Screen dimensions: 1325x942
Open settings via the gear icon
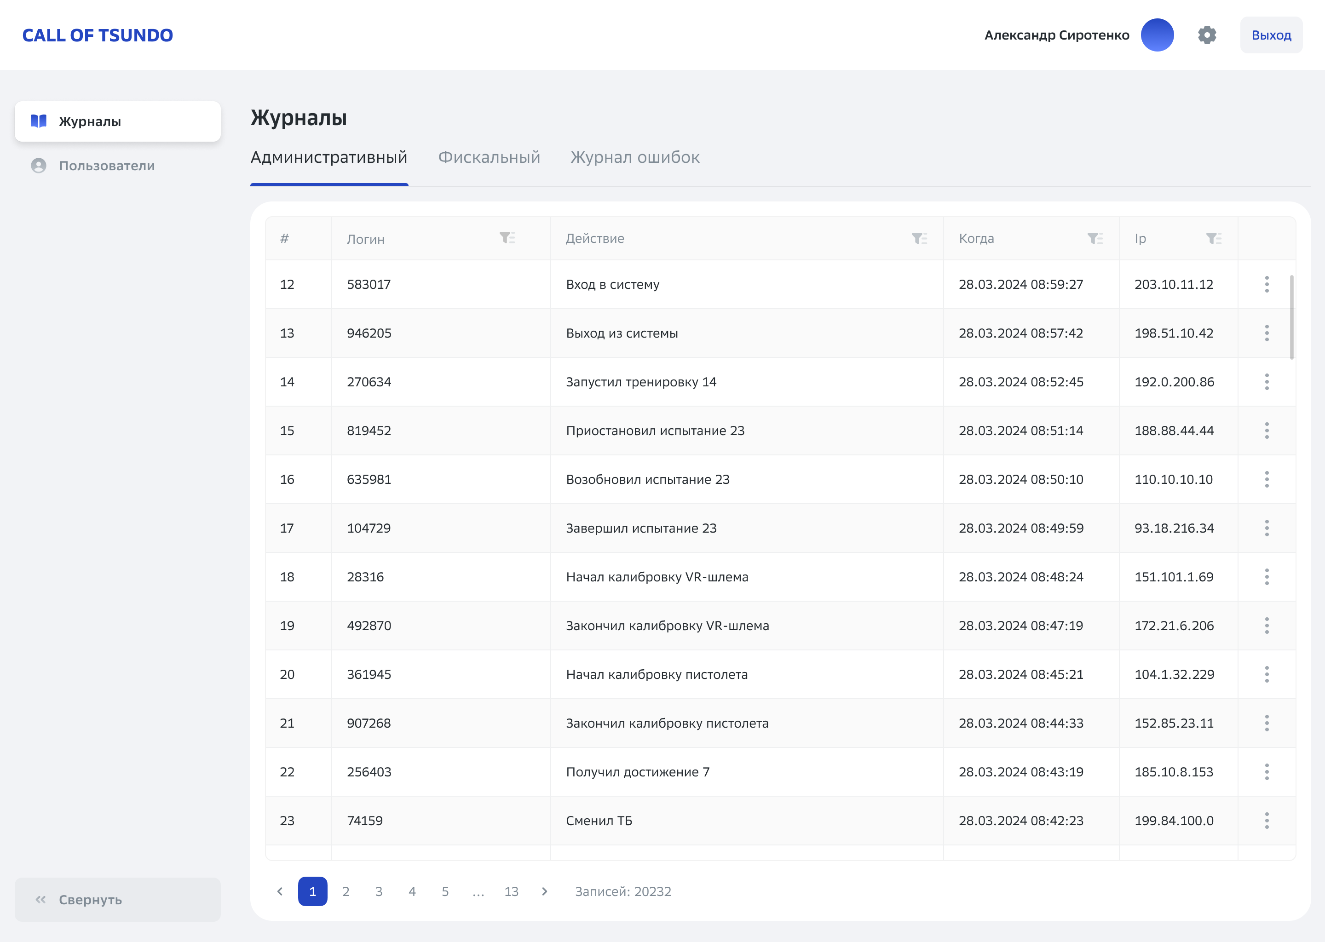click(1207, 35)
